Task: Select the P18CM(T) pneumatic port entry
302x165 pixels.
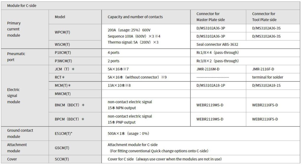Action: pos(75,53)
